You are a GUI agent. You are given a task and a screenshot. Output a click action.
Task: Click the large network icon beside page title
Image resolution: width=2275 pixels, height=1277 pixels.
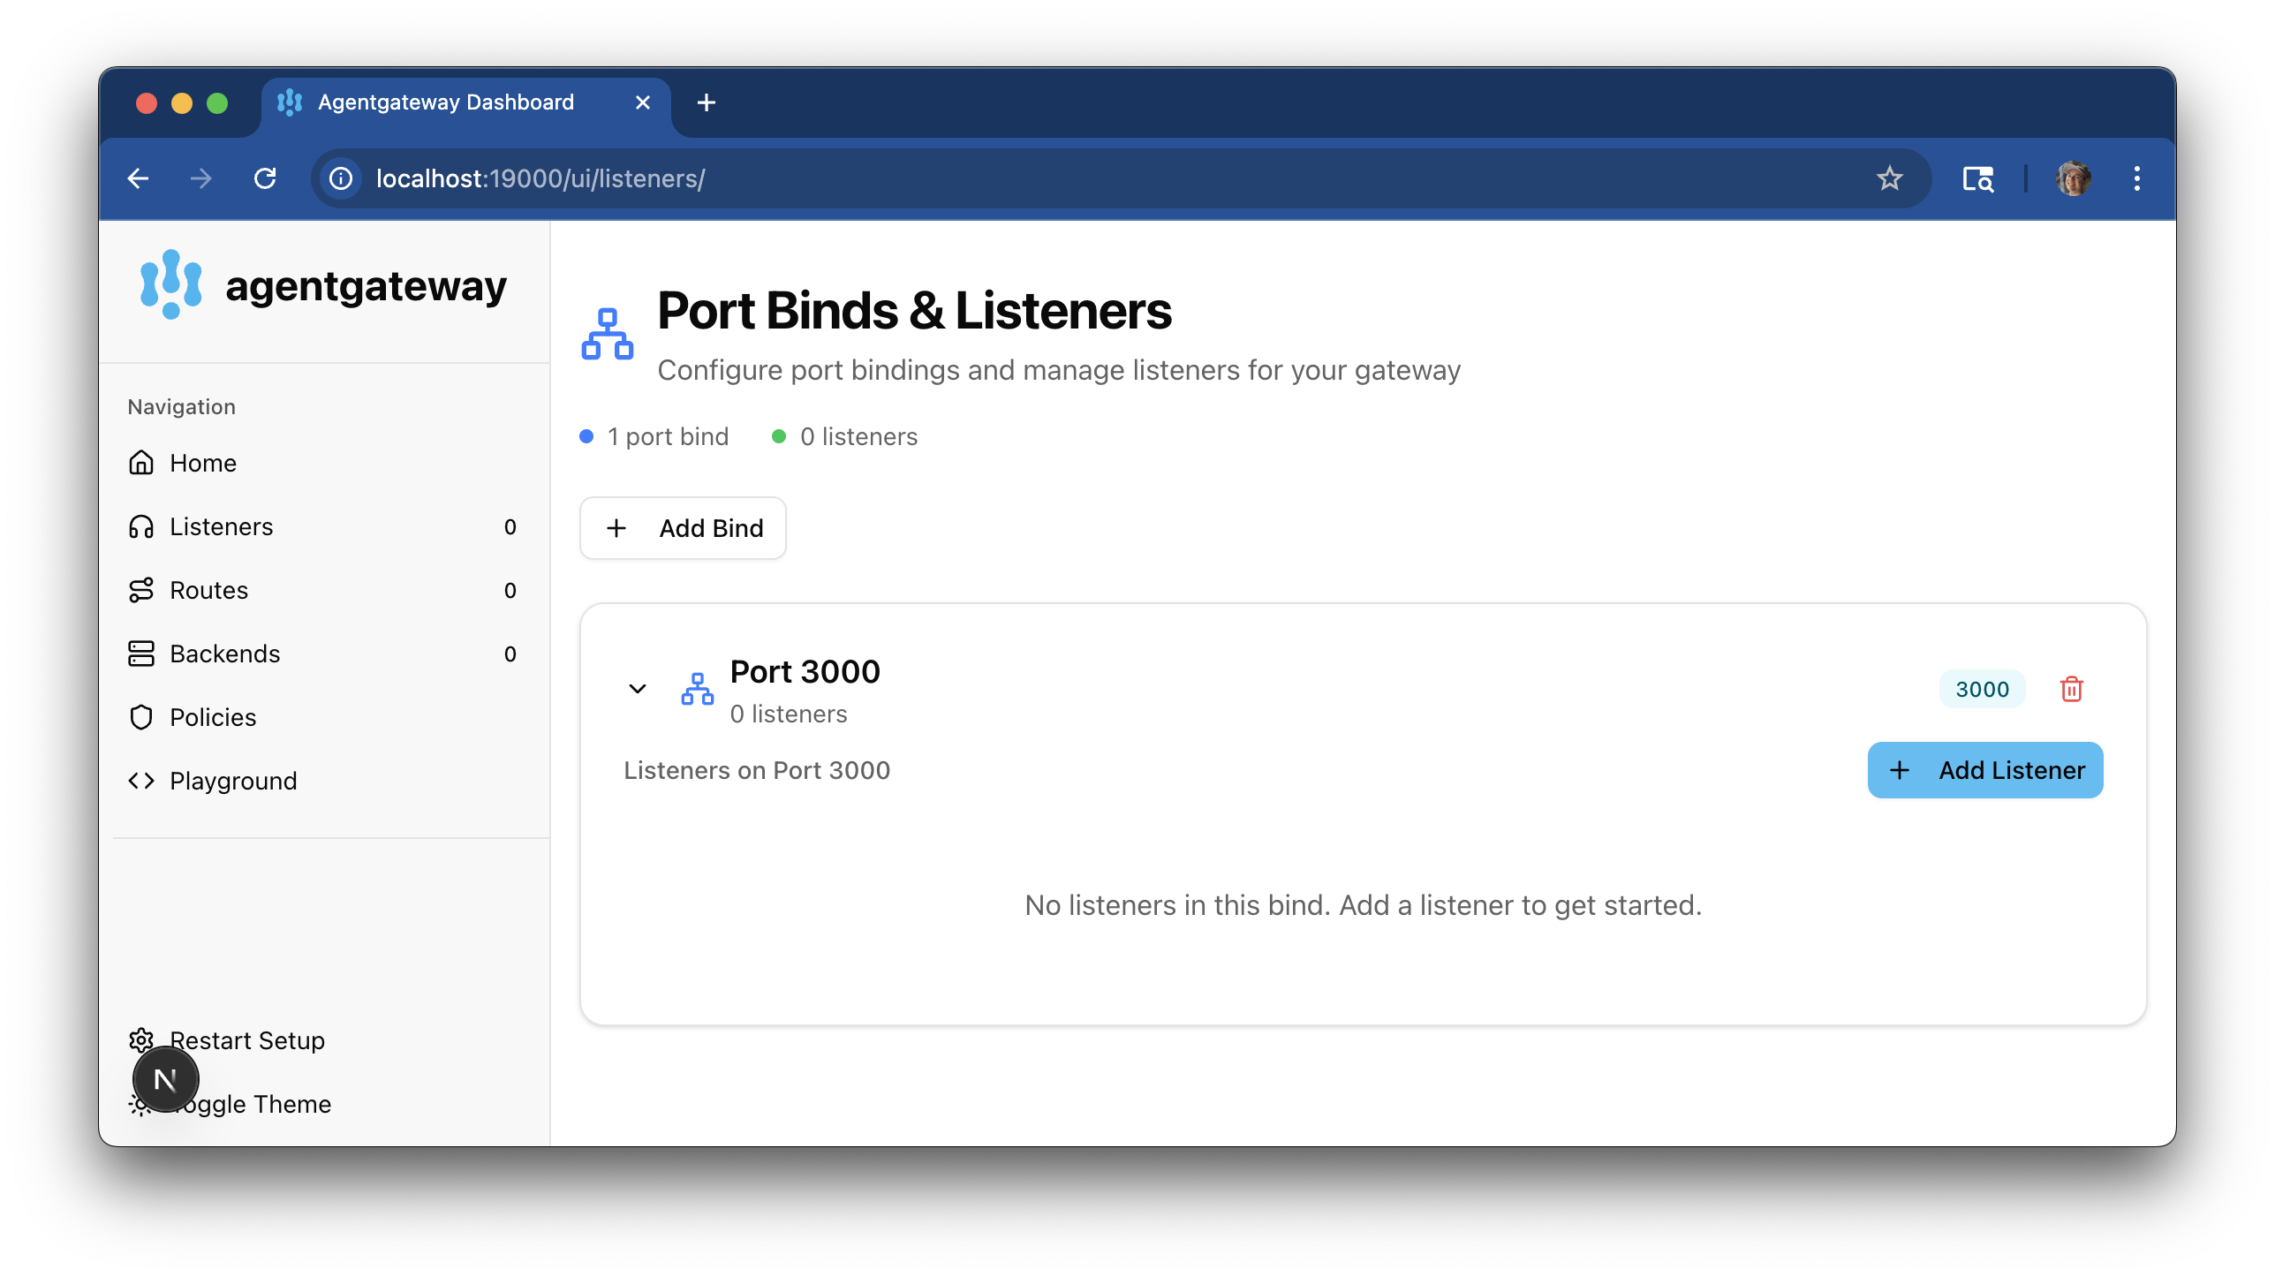tap(608, 334)
